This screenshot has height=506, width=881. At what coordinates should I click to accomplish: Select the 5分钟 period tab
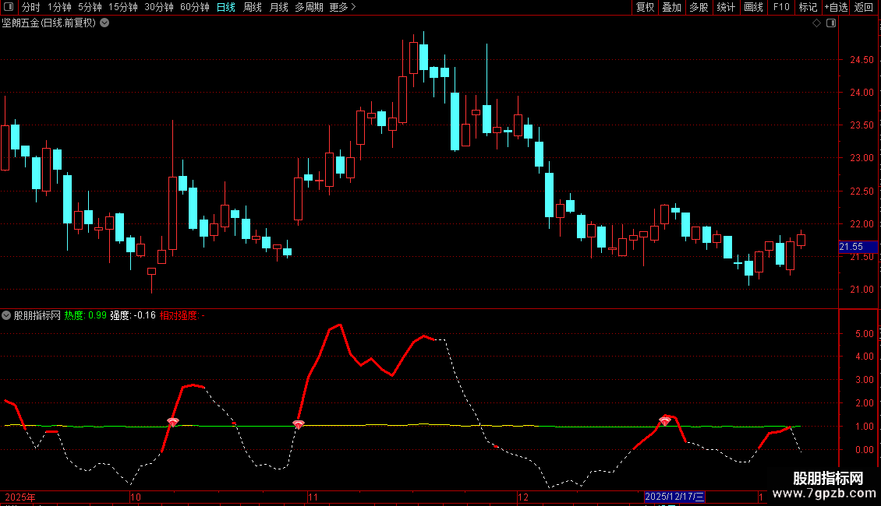[x=90, y=7]
